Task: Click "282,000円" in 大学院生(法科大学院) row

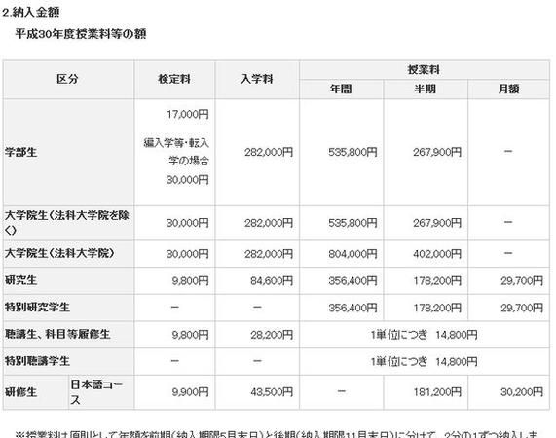Action: pos(269,254)
